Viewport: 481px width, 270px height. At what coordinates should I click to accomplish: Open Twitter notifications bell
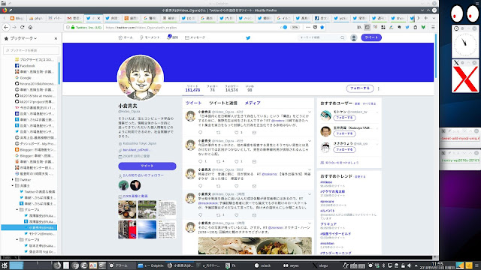(x=172, y=37)
